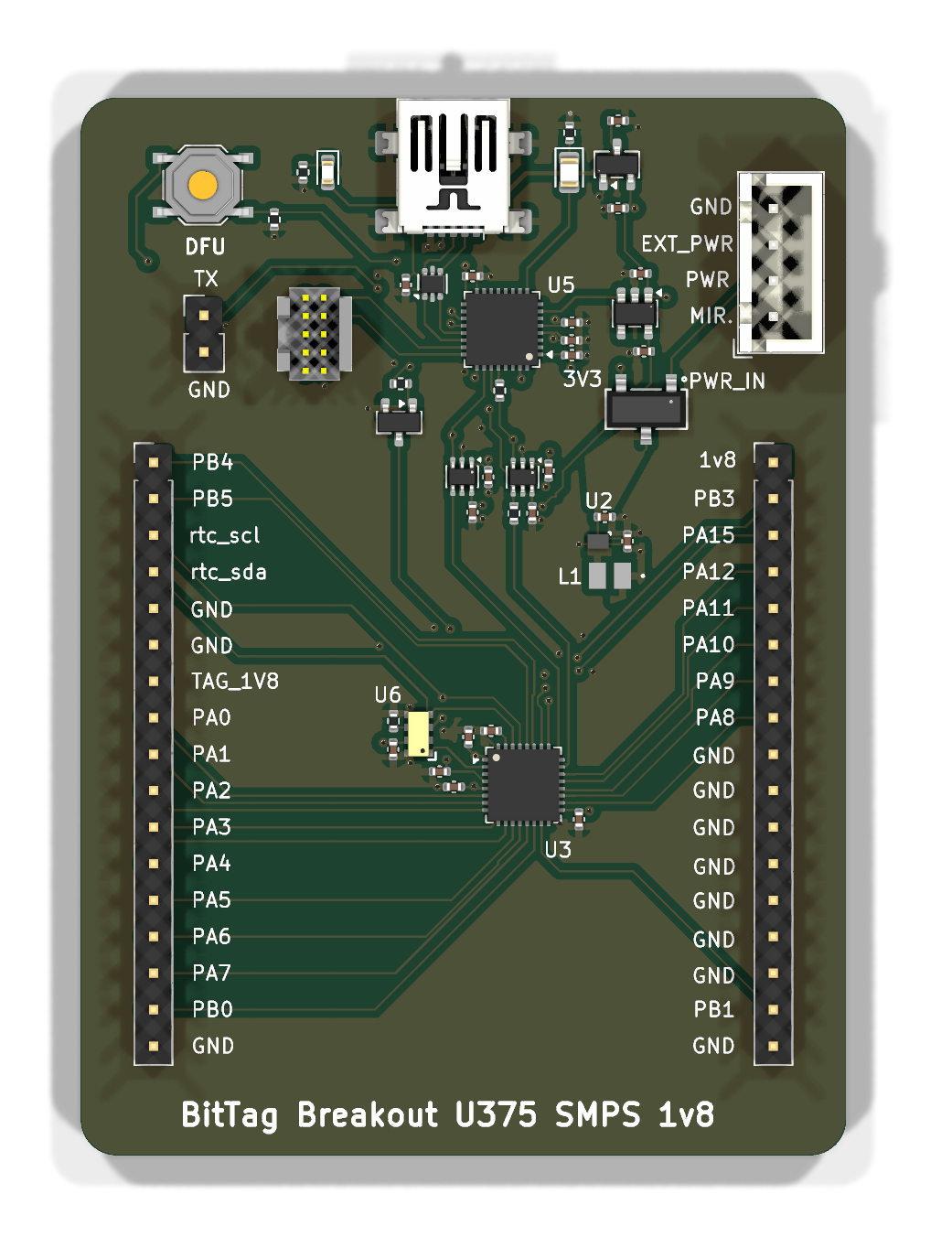Viewport: 941px width, 1237px height.
Task: Select the TAG_1V8 label
Action: pos(235,681)
